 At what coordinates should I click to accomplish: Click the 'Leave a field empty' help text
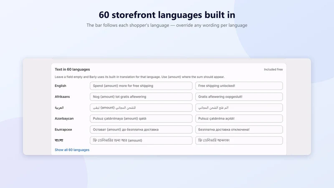(x=139, y=77)
